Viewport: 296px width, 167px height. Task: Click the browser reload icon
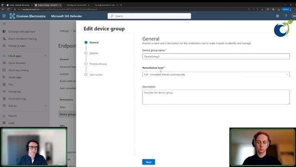pyautogui.click(x=8, y=9)
